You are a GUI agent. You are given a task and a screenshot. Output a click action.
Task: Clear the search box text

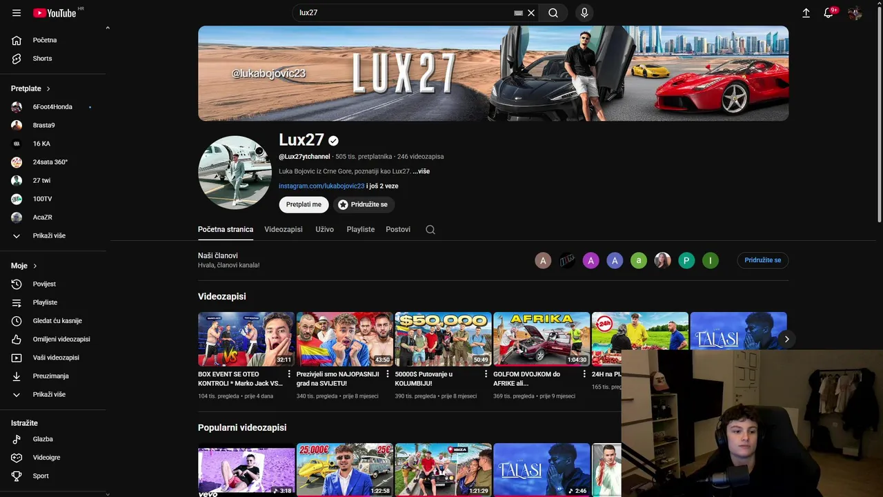pos(531,12)
